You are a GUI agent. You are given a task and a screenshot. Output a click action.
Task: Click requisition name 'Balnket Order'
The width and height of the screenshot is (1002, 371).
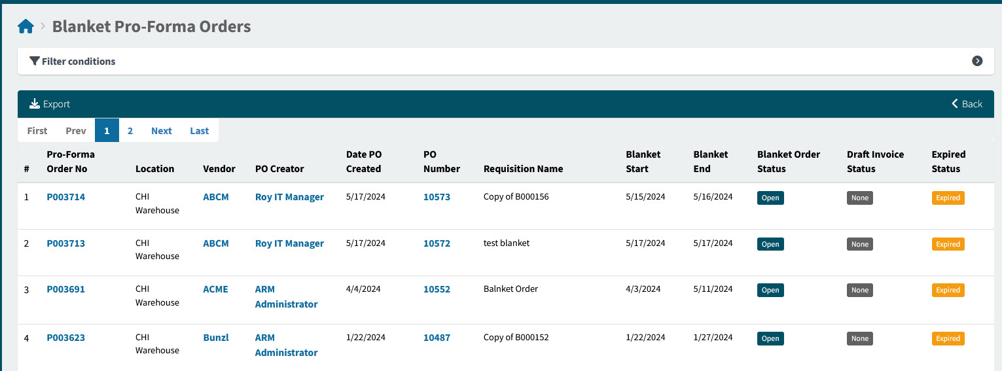coord(510,289)
